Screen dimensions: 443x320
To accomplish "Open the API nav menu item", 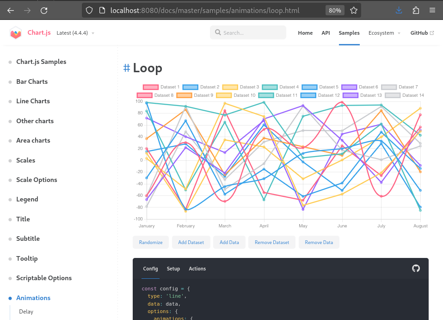I will (x=326, y=33).
